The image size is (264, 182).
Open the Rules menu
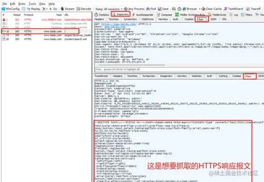click(x=22, y=4)
